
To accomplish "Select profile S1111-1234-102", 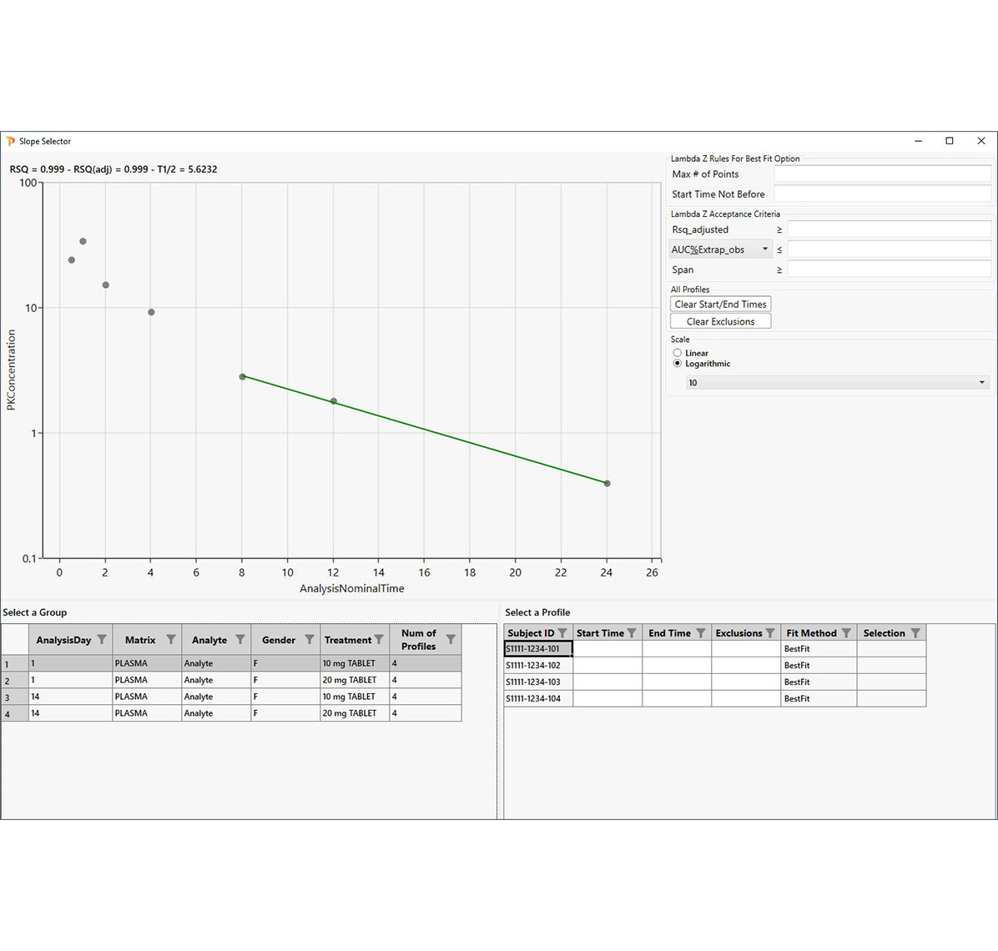I will tap(538, 666).
